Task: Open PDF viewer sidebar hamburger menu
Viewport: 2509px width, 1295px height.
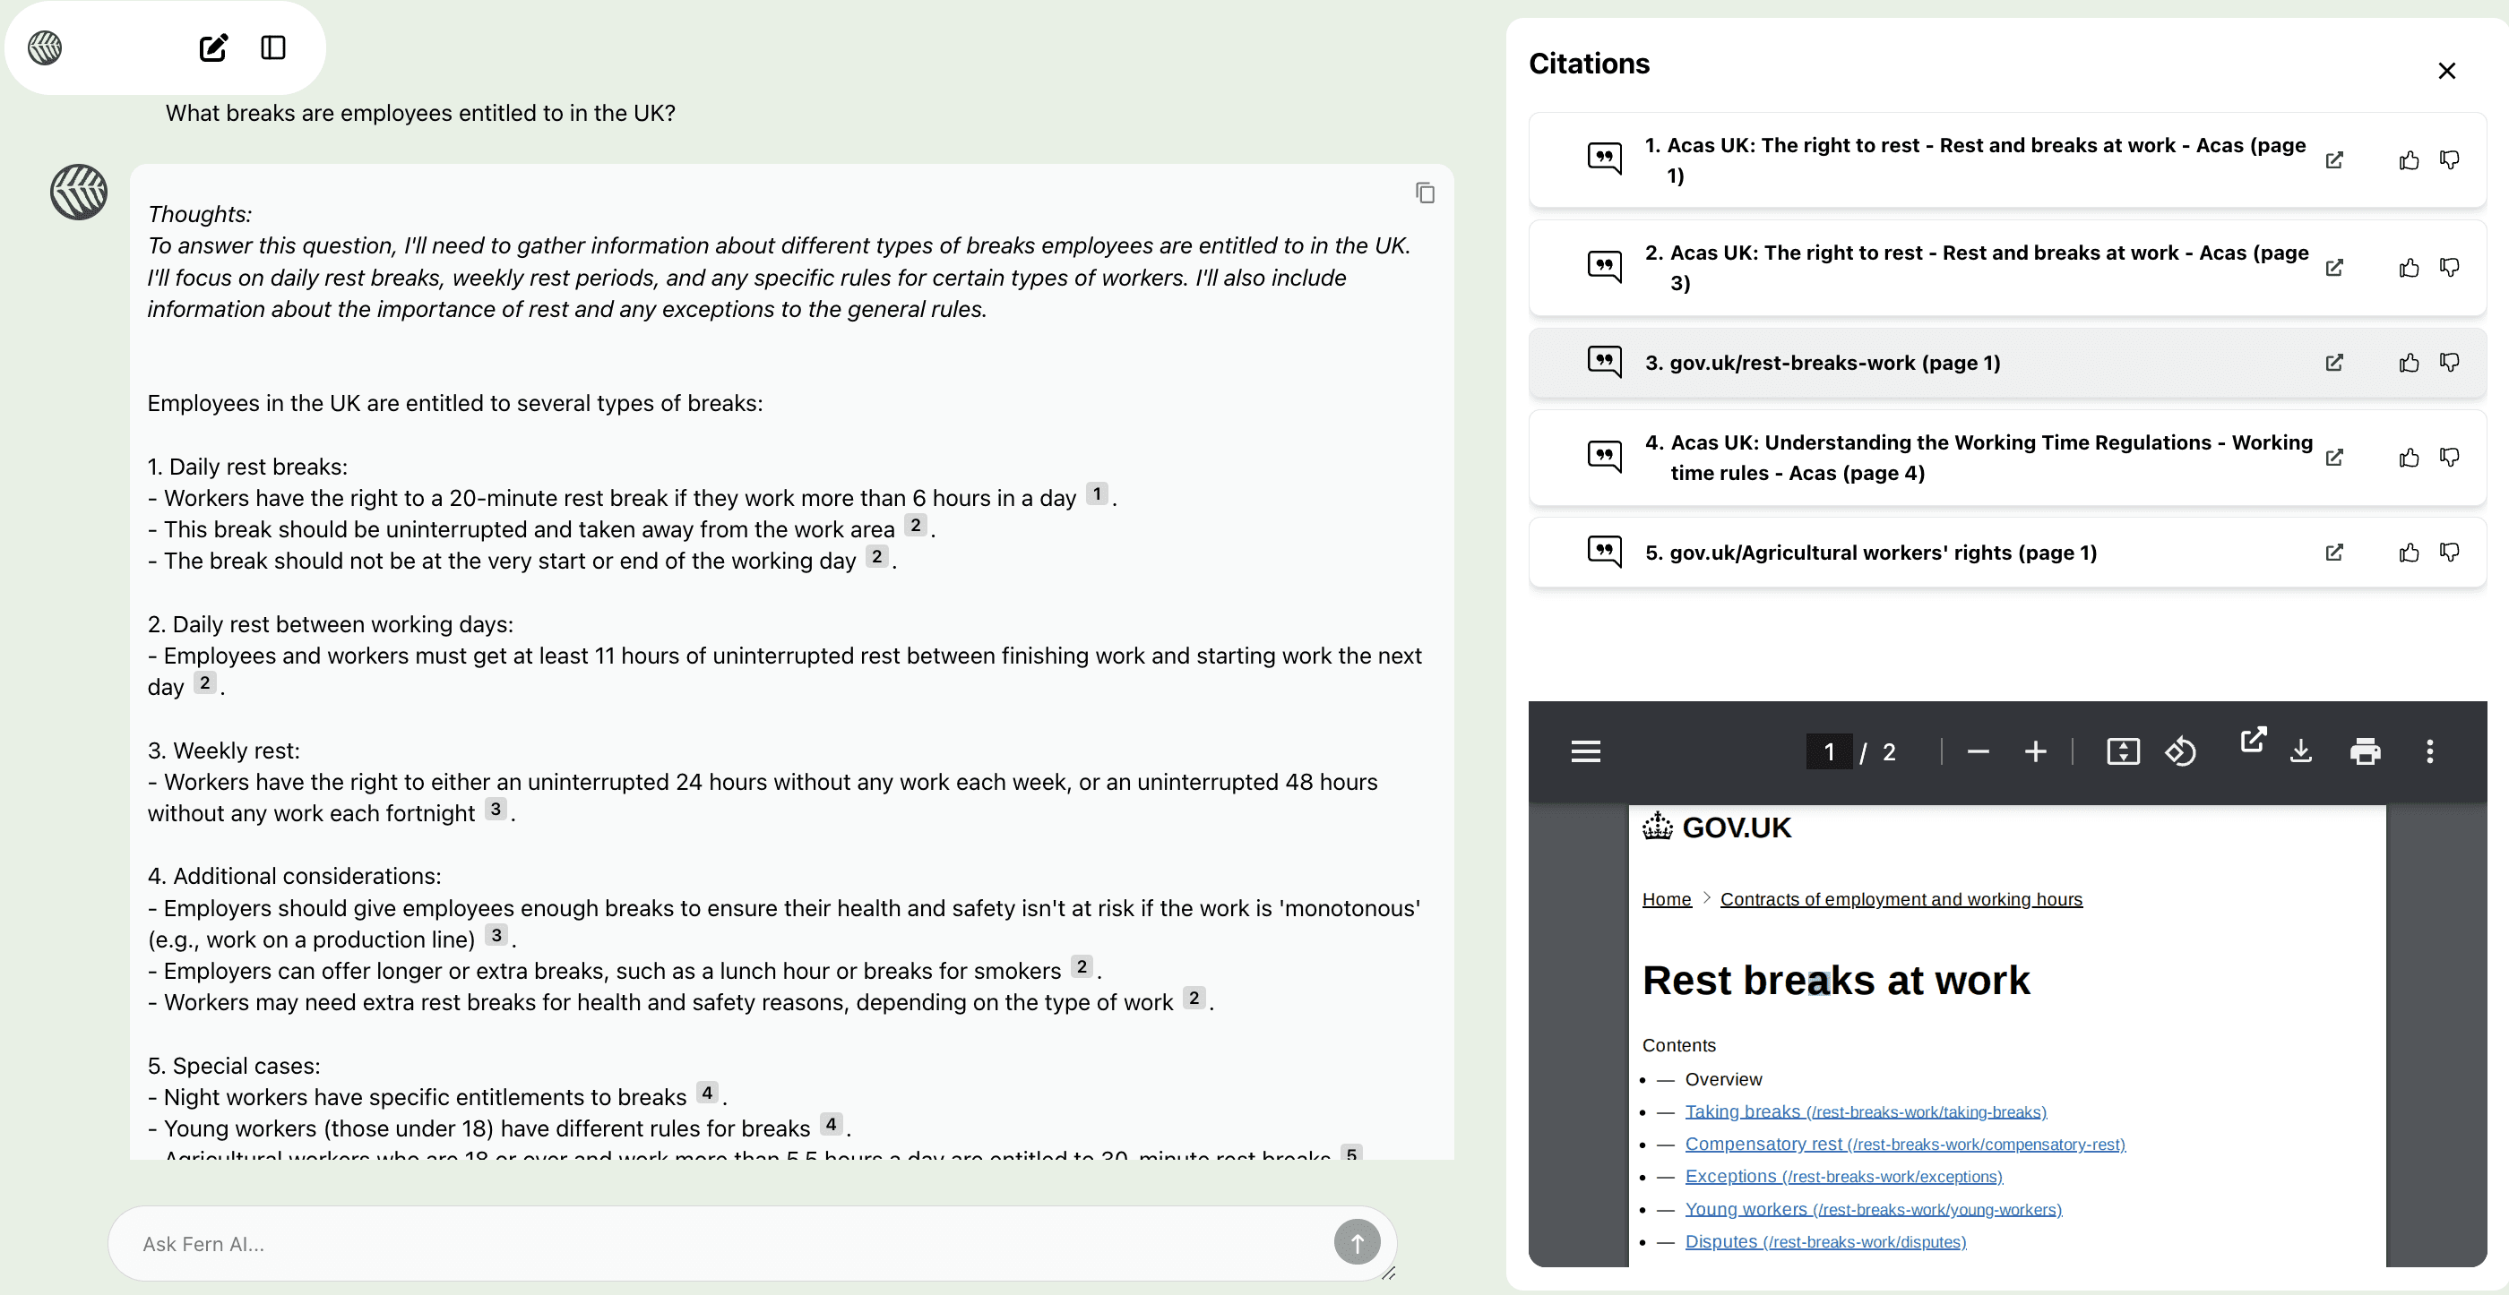Action: (x=1586, y=751)
